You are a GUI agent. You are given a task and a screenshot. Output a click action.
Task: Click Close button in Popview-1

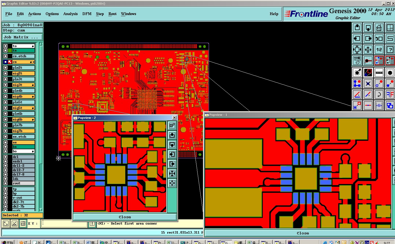pos(303,233)
